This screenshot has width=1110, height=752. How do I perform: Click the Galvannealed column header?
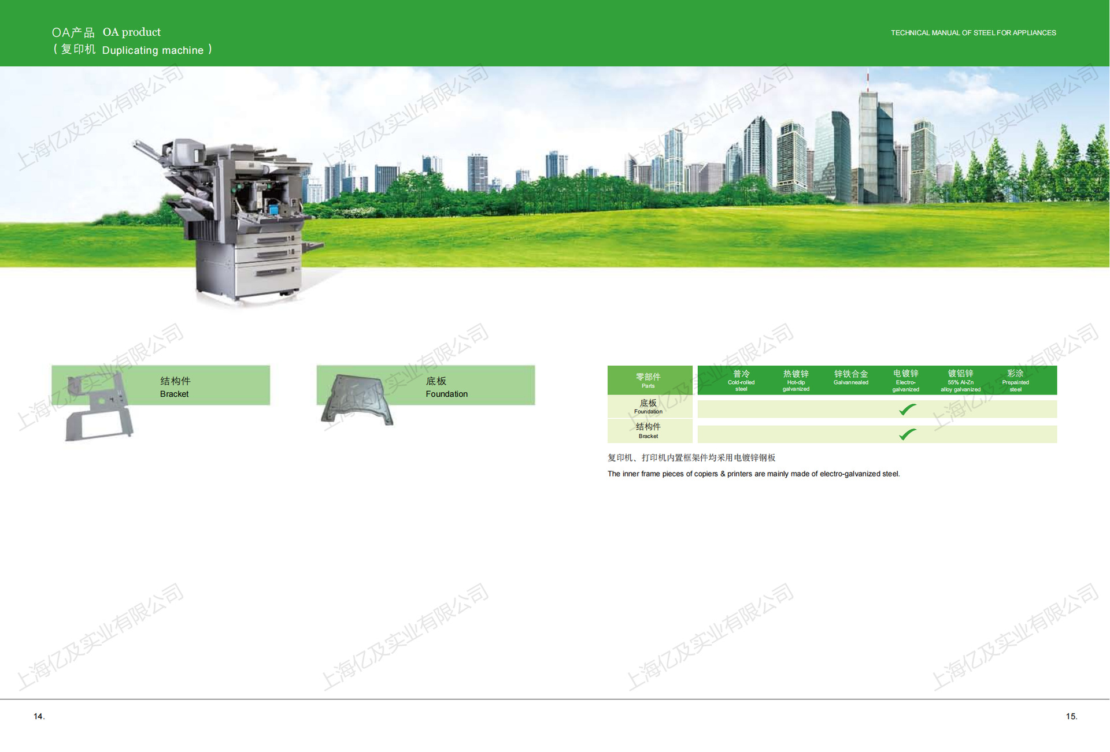click(x=850, y=378)
